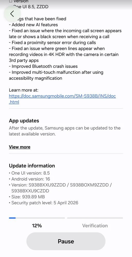Click the App updates heading
This screenshot has width=132, height=257.
pyautogui.click(x=24, y=121)
